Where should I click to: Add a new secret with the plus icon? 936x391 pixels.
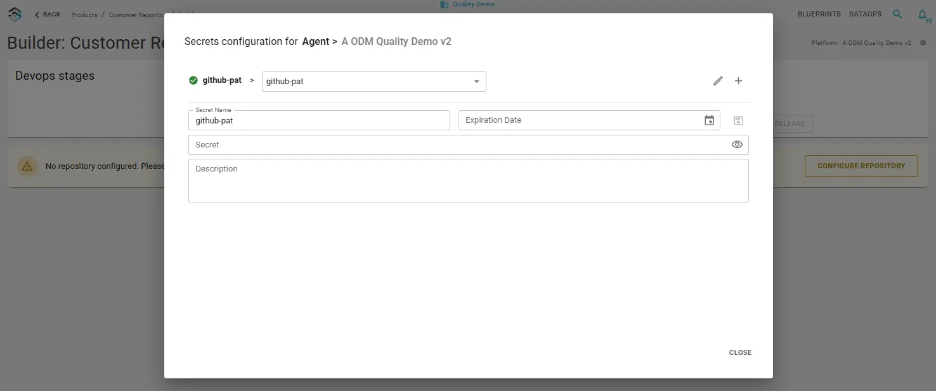point(738,80)
